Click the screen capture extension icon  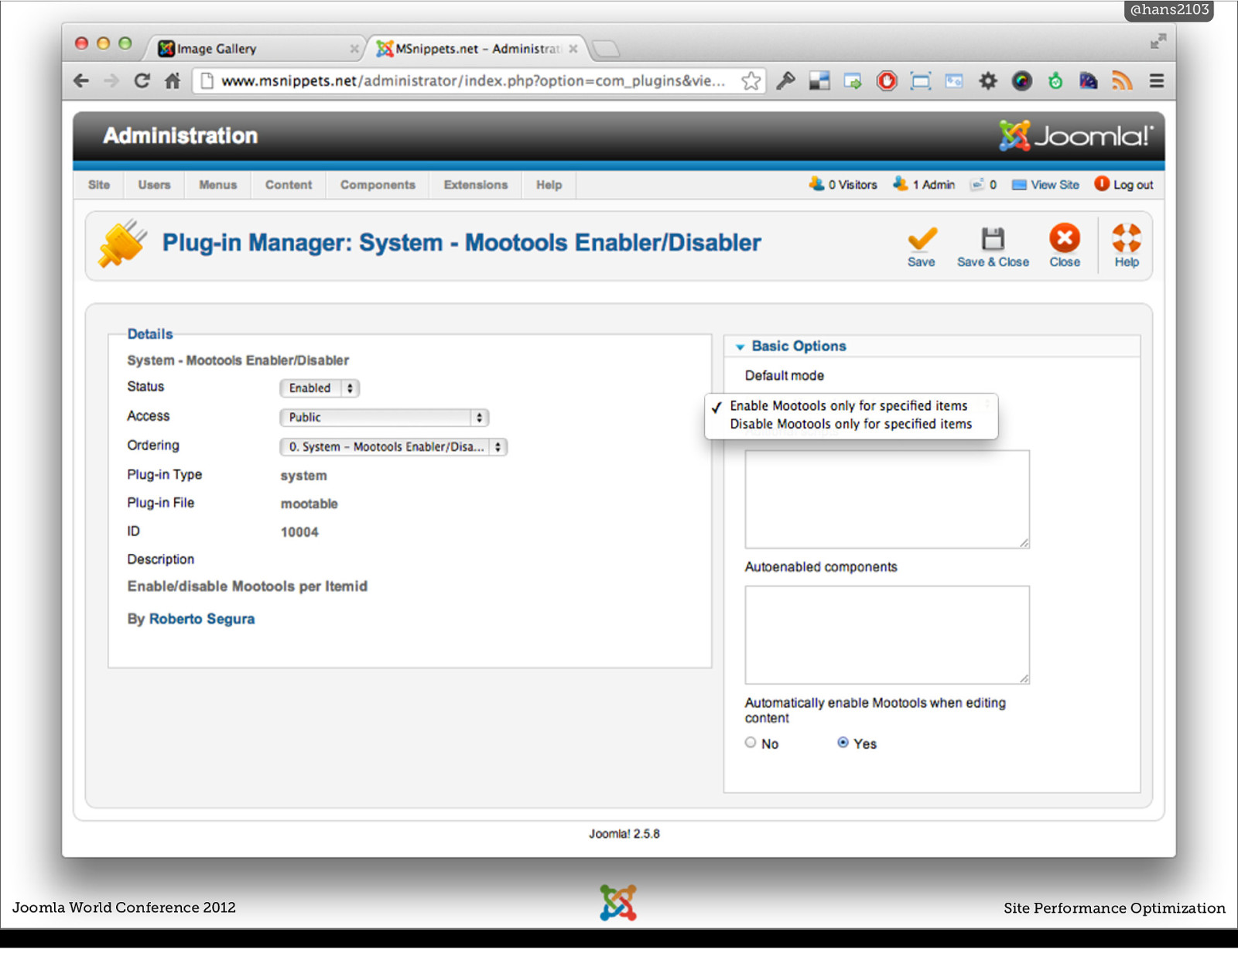click(x=921, y=80)
